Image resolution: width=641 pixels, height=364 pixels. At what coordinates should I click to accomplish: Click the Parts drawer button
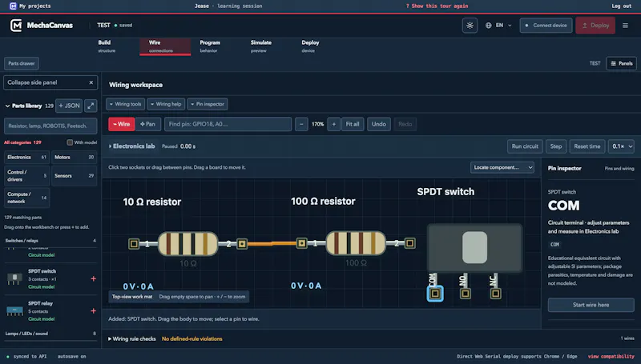point(22,63)
